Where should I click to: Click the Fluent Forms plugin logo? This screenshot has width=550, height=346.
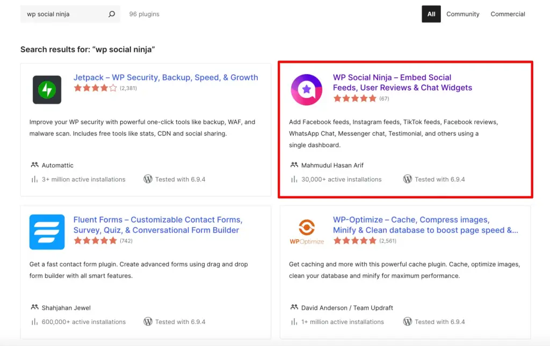tap(47, 231)
